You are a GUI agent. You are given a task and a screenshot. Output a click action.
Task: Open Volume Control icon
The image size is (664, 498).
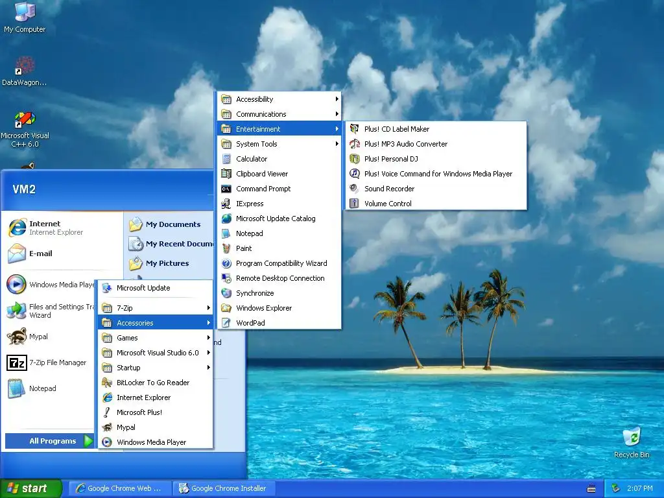click(354, 204)
